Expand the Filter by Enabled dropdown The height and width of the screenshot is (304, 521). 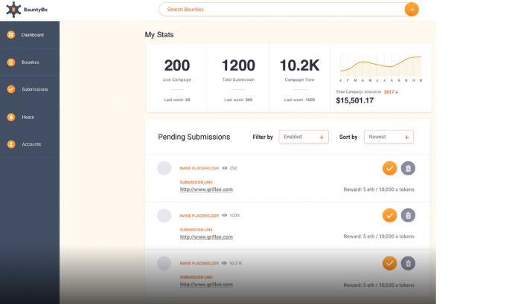[304, 137]
